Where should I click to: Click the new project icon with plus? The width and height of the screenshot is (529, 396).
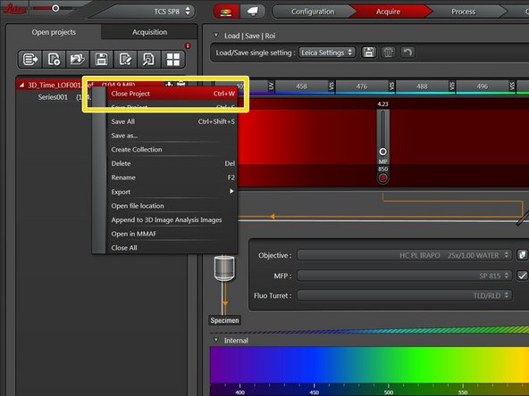click(54, 60)
